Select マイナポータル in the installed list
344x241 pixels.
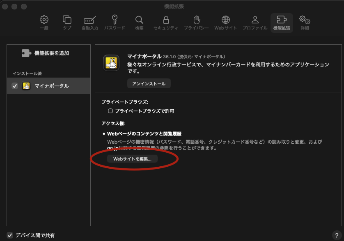point(51,86)
